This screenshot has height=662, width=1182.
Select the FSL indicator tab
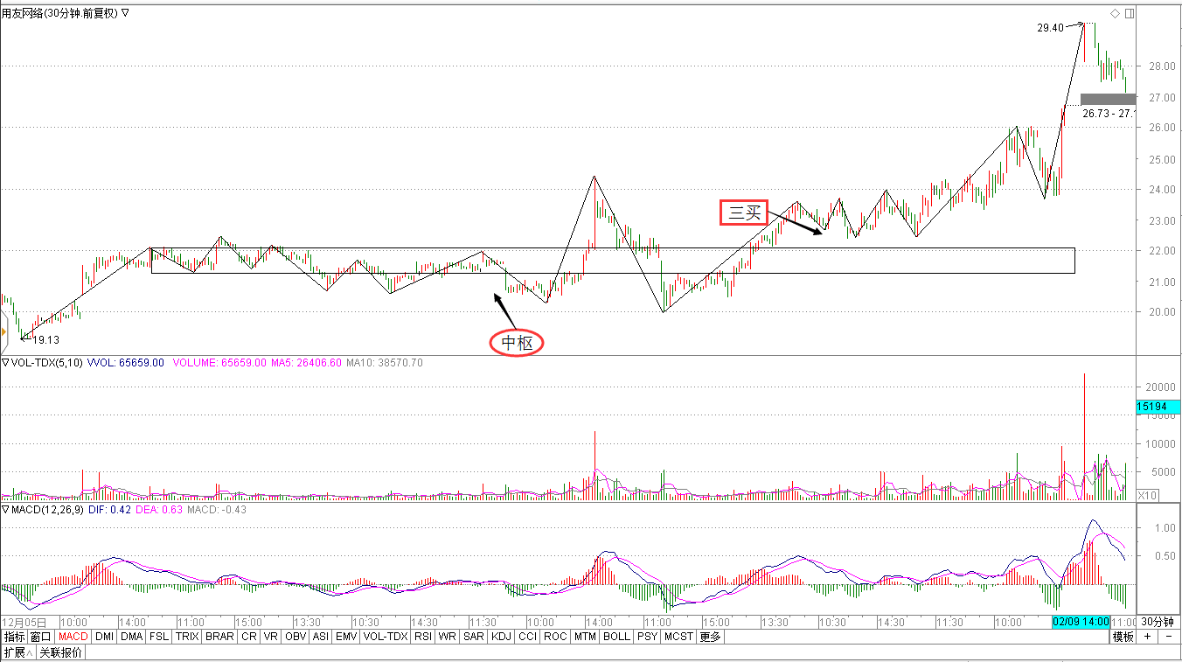[159, 637]
